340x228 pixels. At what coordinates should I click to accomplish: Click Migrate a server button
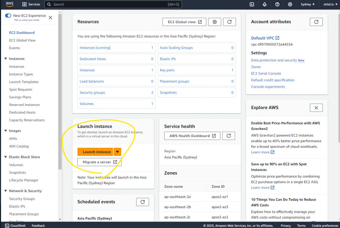[99, 162]
